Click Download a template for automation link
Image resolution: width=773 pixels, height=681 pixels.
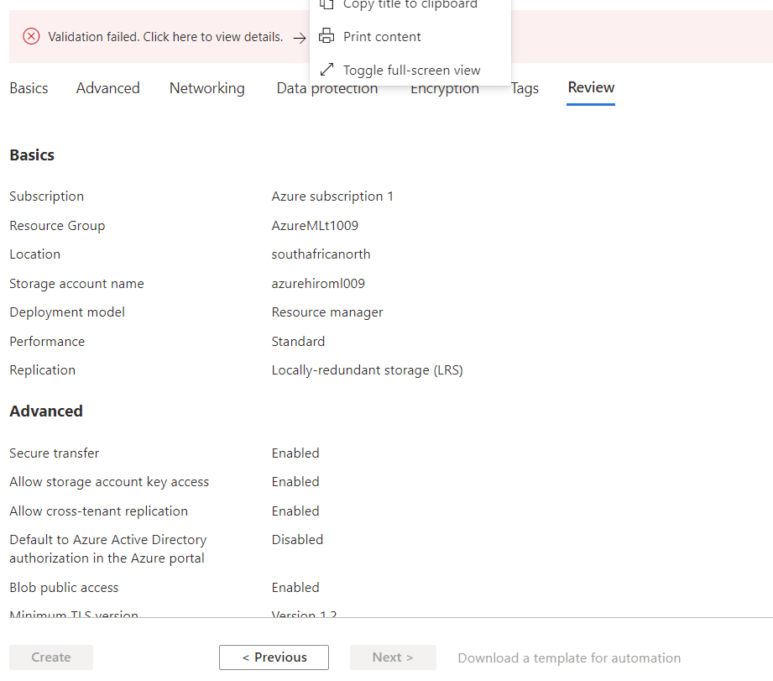pos(569,657)
